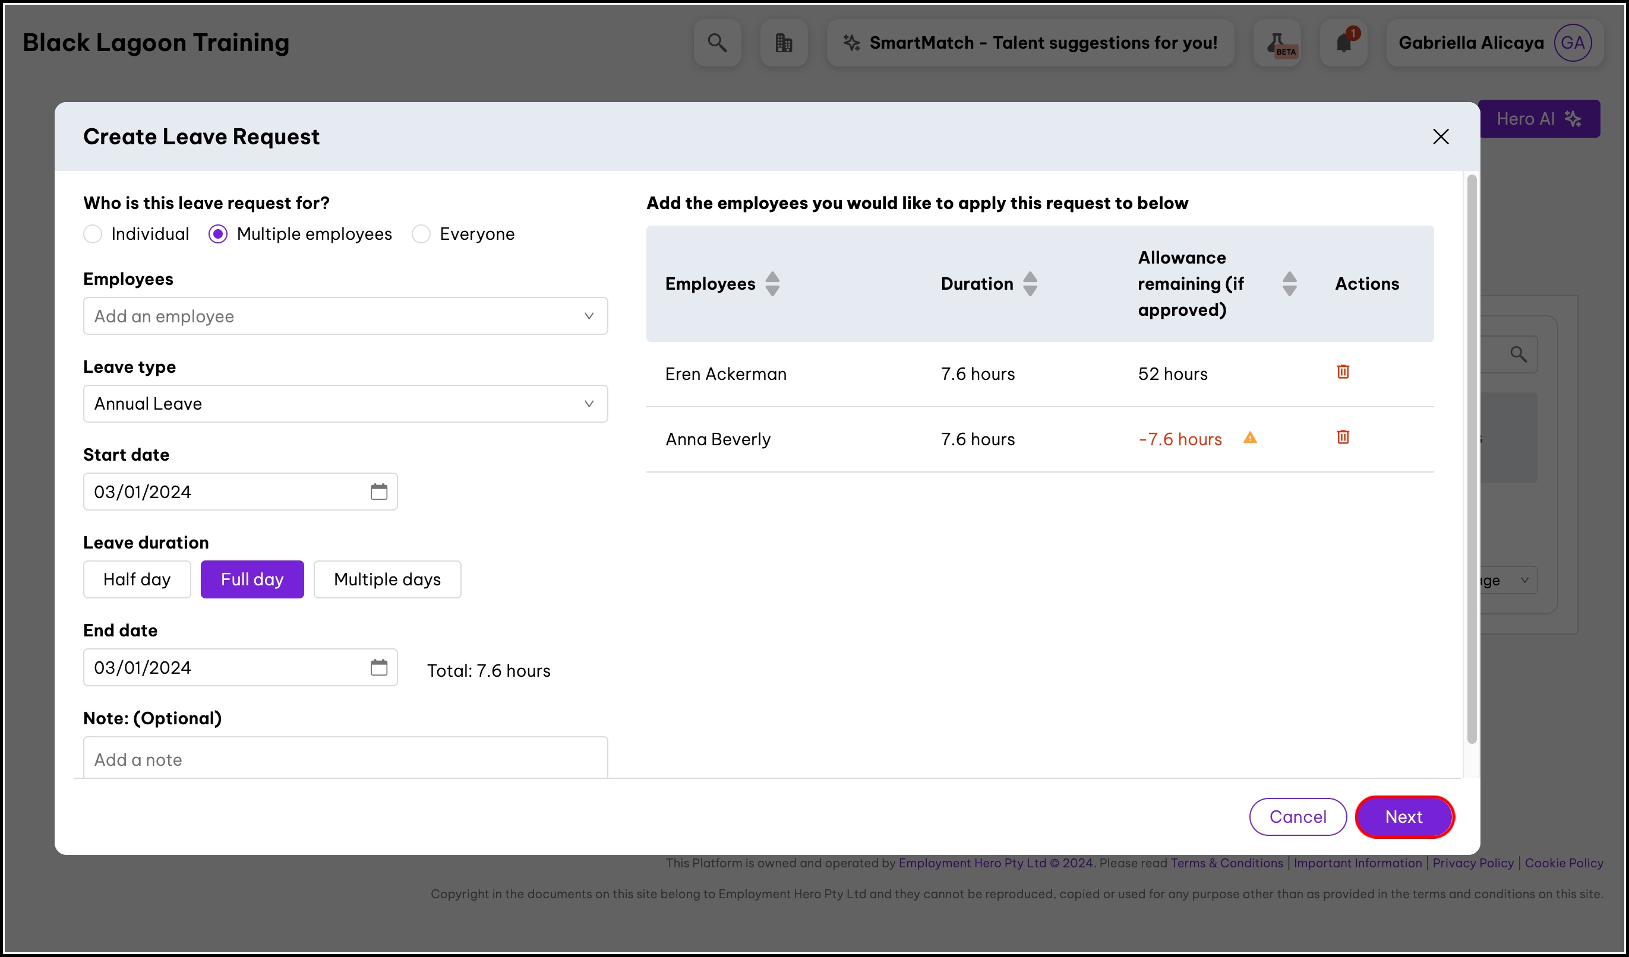
Task: Delete Eren Ackerman from the employee list
Action: pyautogui.click(x=1343, y=372)
